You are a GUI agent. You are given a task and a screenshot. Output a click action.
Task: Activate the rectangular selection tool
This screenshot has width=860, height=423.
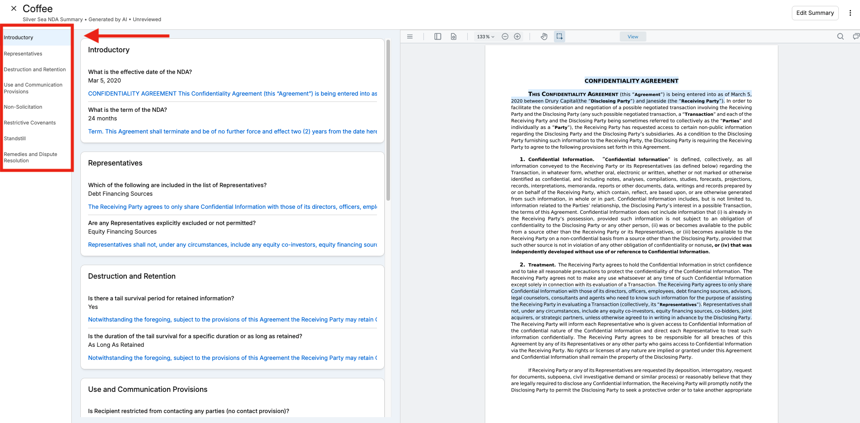(559, 37)
